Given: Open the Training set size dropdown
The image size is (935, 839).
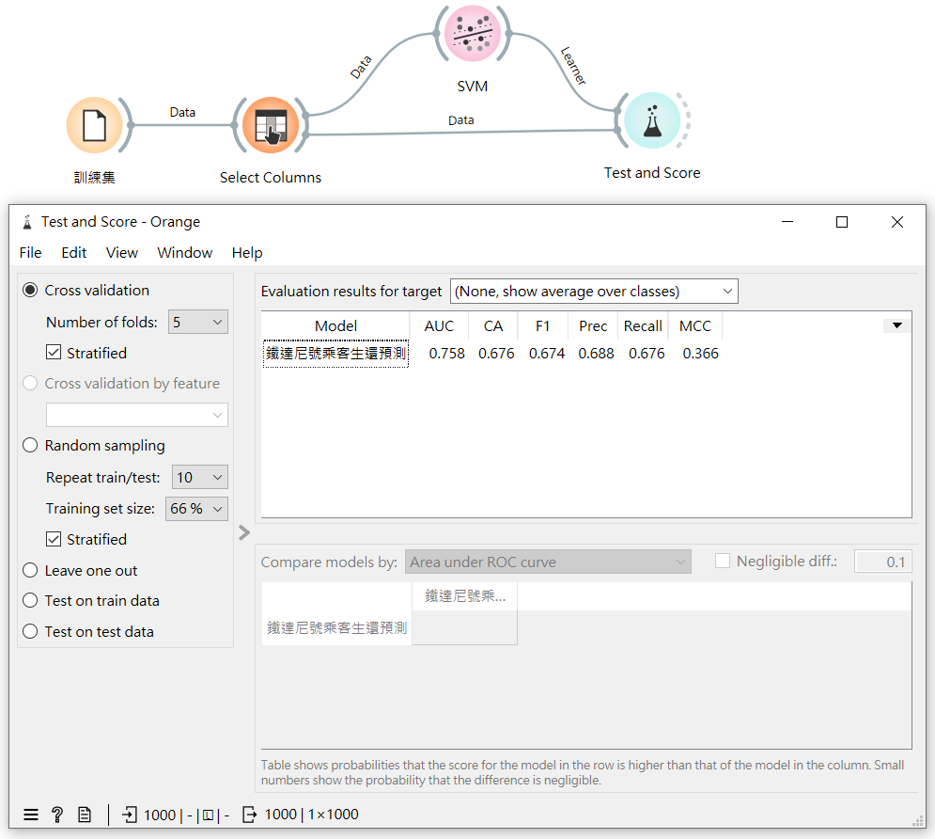Looking at the screenshot, I should [197, 509].
